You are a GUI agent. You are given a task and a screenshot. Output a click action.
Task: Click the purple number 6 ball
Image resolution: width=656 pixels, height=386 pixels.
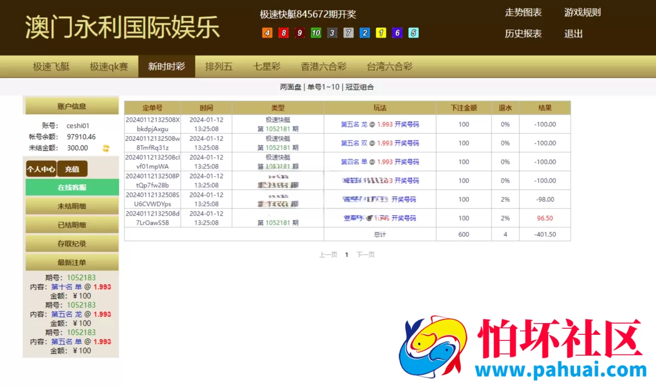397,33
